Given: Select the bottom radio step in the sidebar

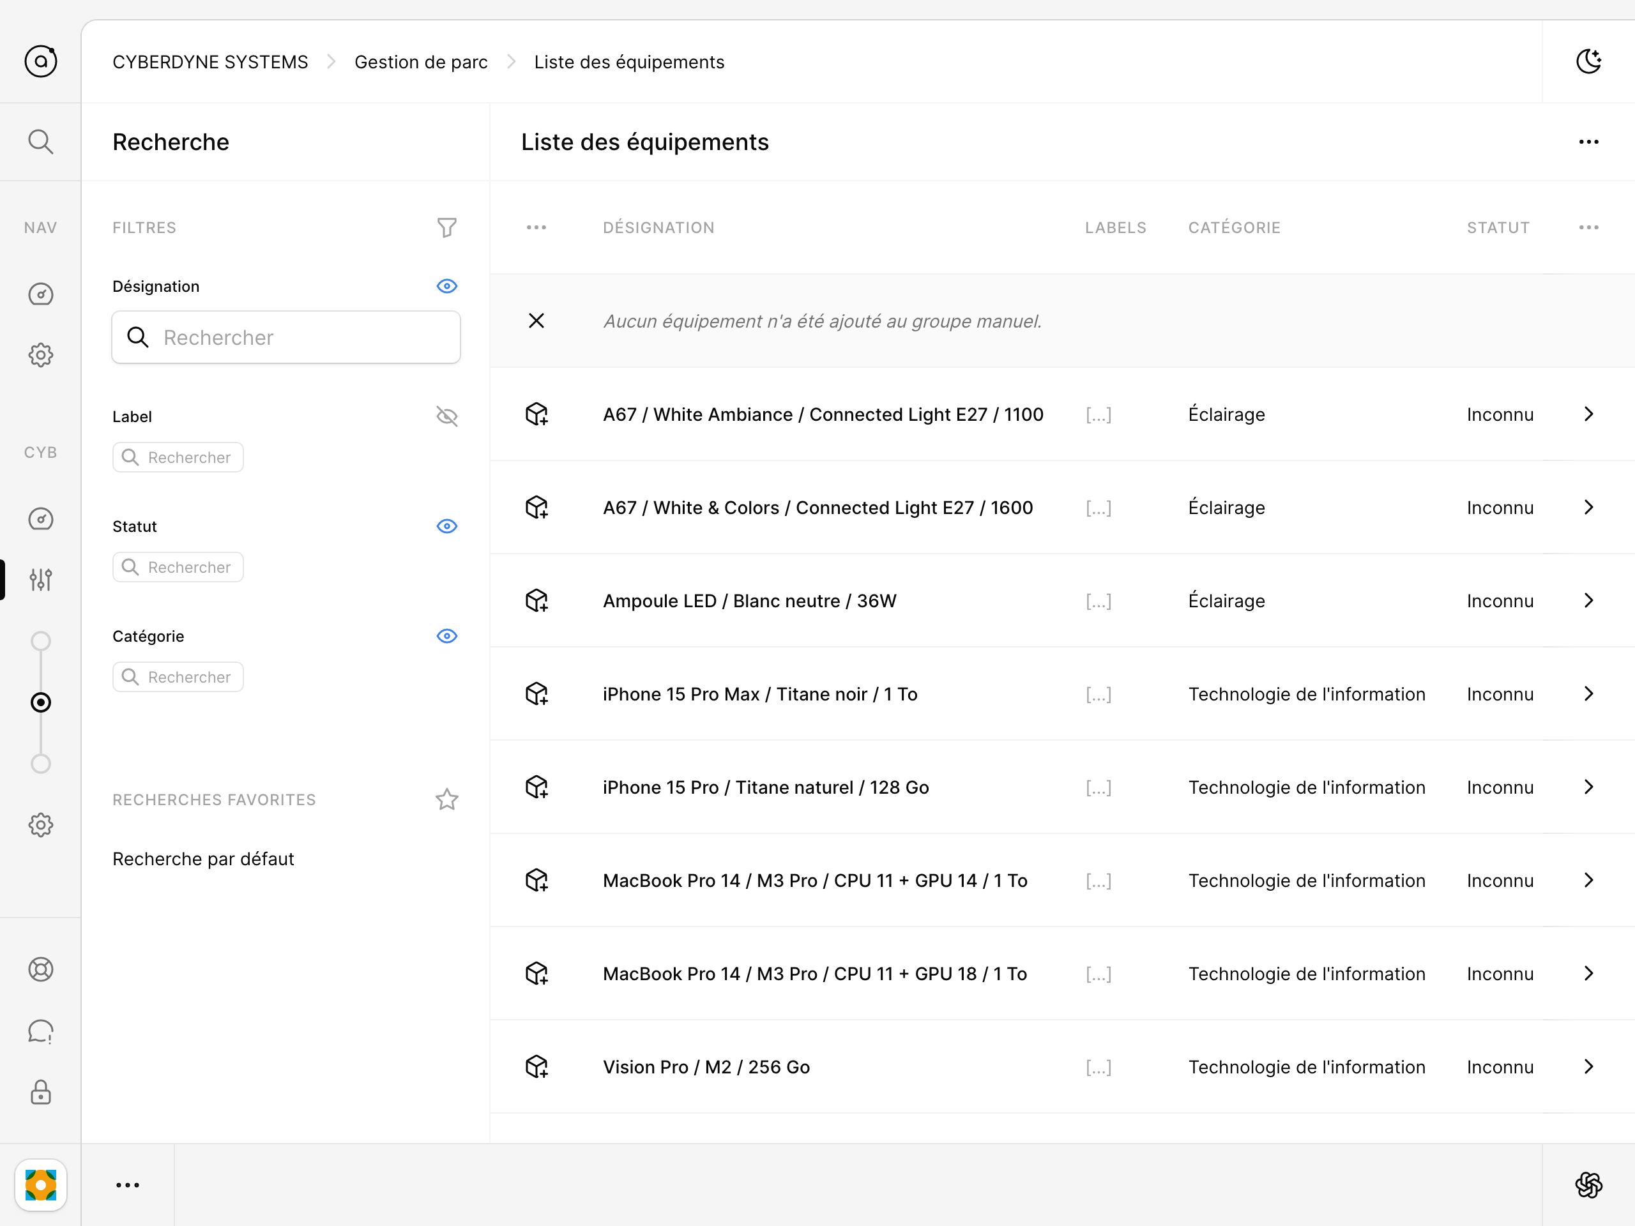Looking at the screenshot, I should click(x=41, y=764).
